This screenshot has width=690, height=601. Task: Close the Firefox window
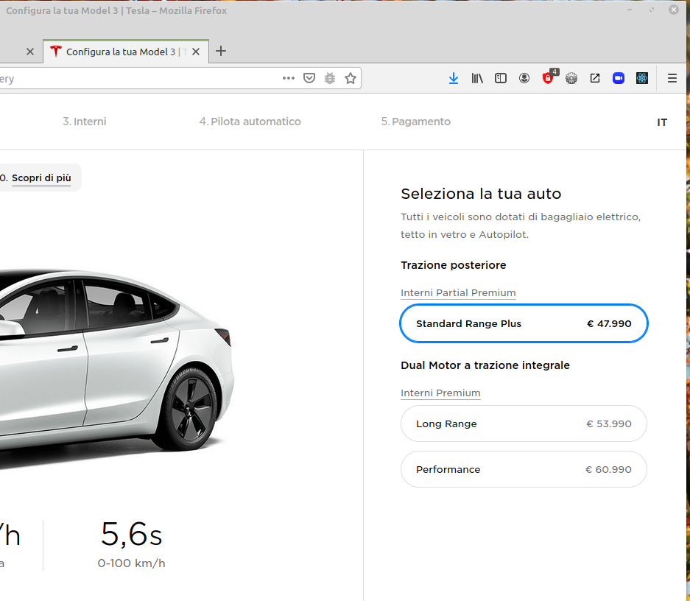click(673, 10)
